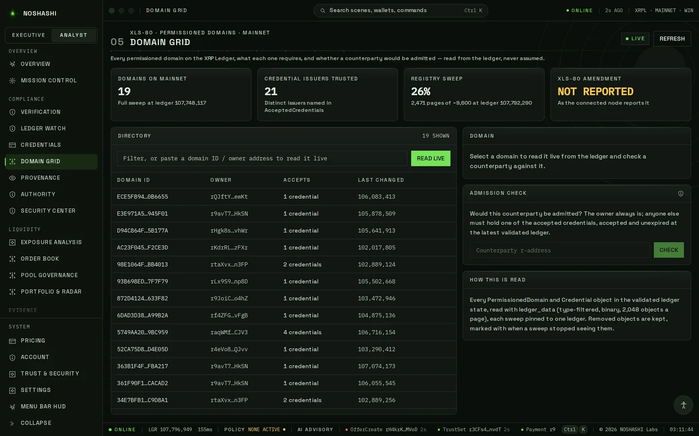Select domain row 5749AA20…9BC959

283,332
